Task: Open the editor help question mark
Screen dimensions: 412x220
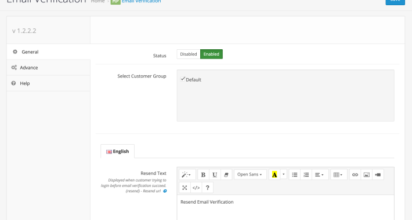Action: point(207,188)
